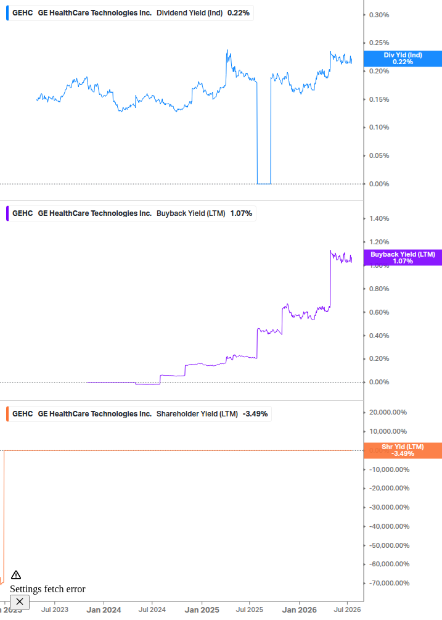Click the Jul 2024 axis label

[152, 610]
